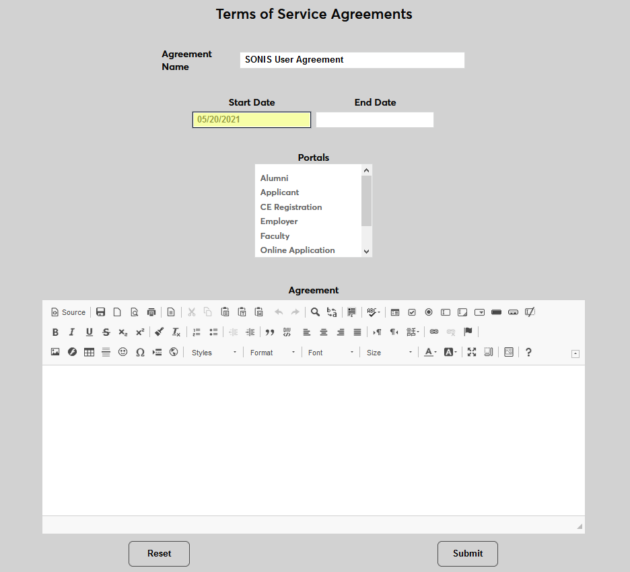The image size is (630, 572).
Task: Open the text color swatch picker
Action: tap(429, 351)
